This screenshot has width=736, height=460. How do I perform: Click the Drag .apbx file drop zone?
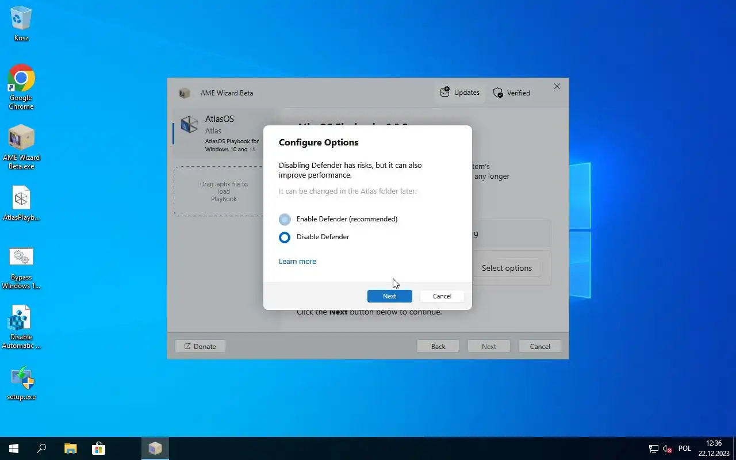coord(224,191)
